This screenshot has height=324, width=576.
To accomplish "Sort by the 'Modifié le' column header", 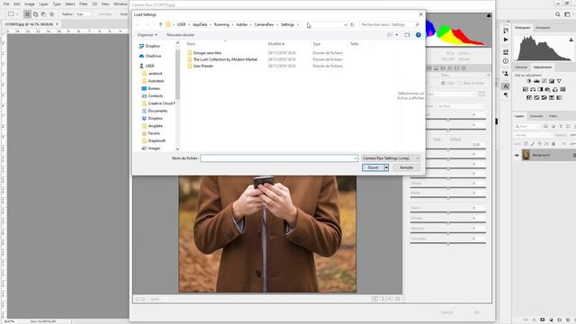I will click(276, 44).
